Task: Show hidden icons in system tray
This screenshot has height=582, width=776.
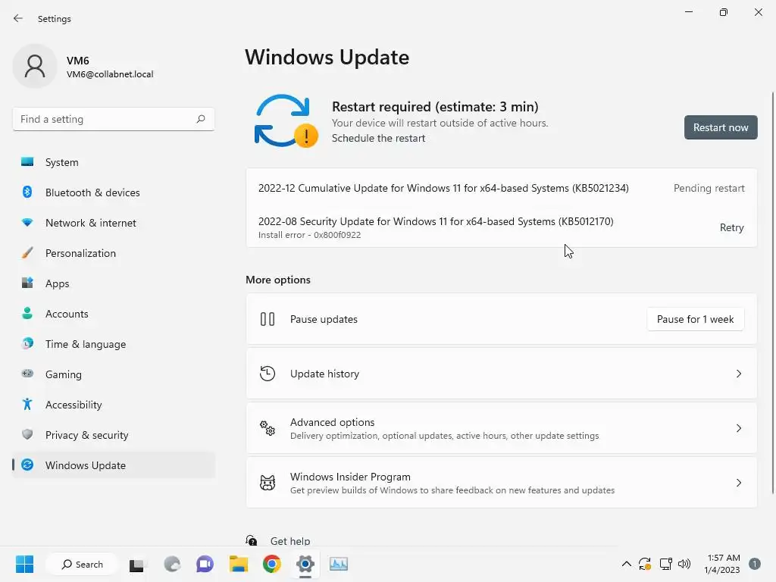Action: (626, 564)
